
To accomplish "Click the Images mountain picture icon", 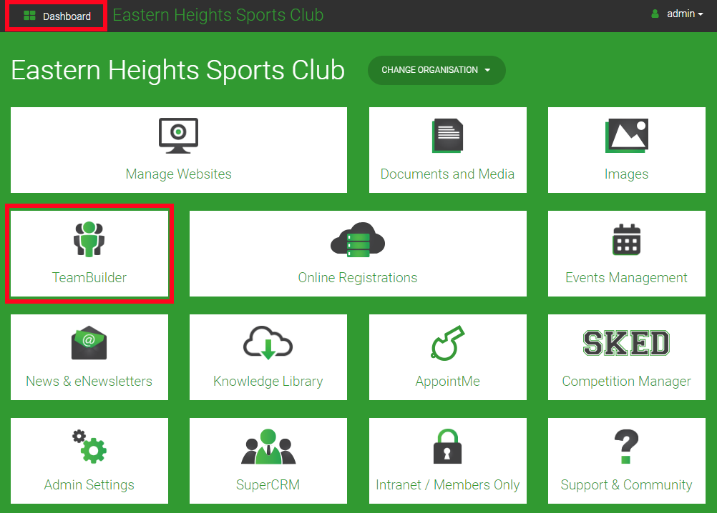I will pos(626,136).
